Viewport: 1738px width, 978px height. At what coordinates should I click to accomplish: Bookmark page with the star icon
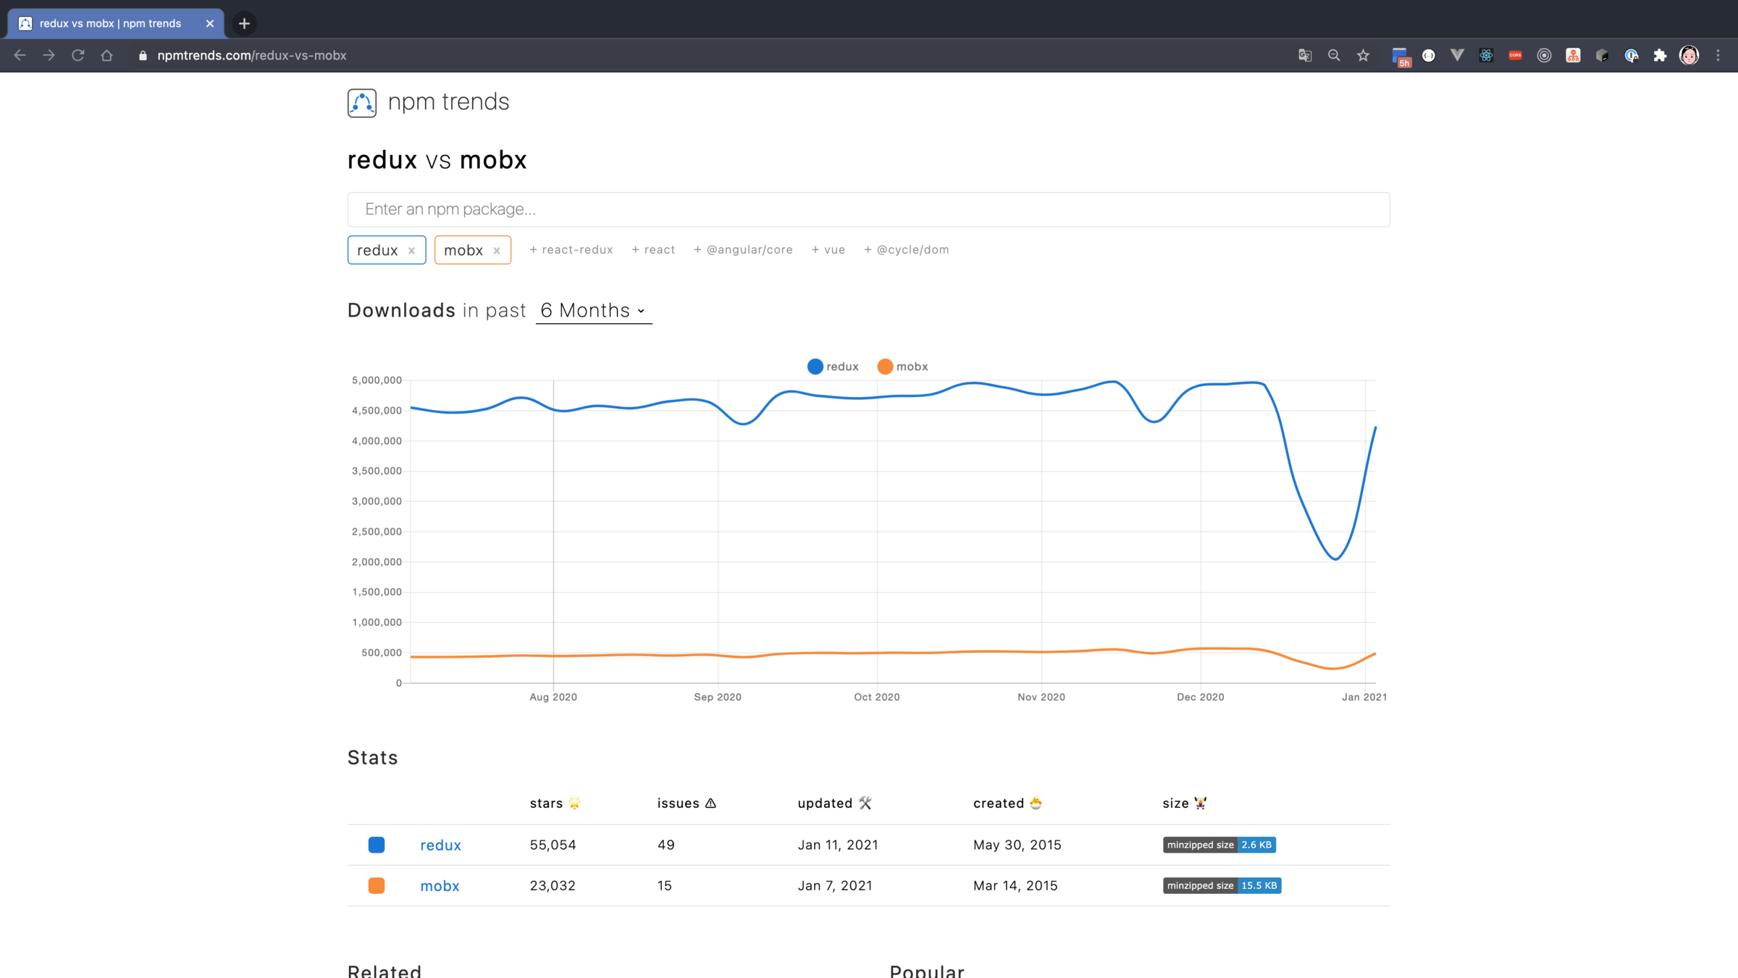pos(1363,56)
